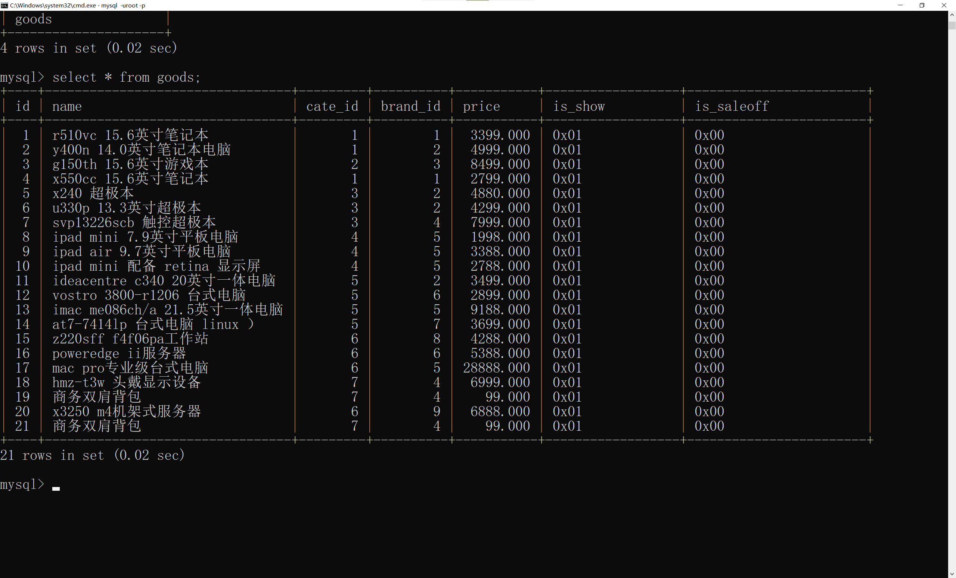The width and height of the screenshot is (956, 578).
Task: Click 'y400n 14.0英寸笔记本电脑' name cell
Action: point(141,150)
